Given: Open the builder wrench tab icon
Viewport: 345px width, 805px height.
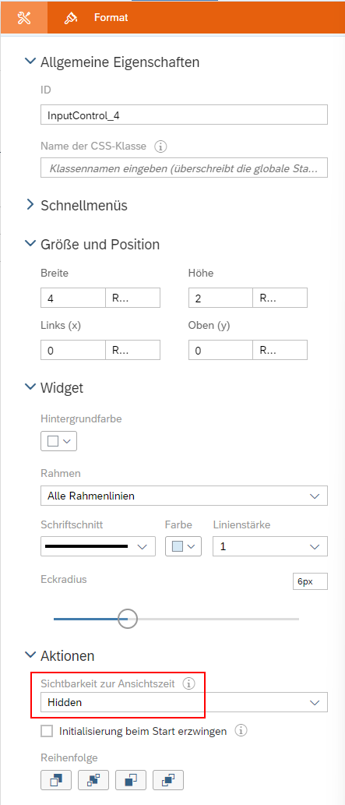Looking at the screenshot, I should point(24,18).
